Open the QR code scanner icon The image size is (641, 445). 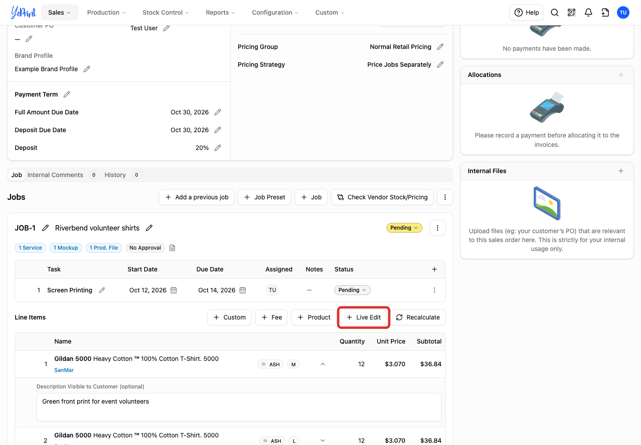click(572, 12)
